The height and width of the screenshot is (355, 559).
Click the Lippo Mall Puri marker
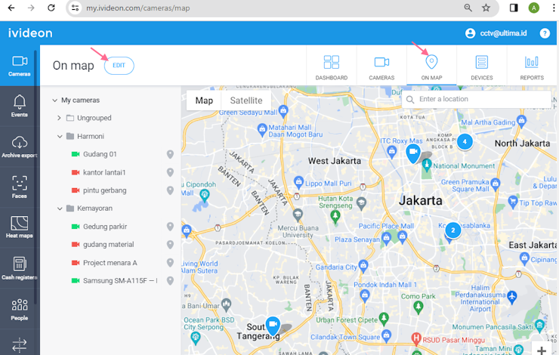tap(298, 182)
